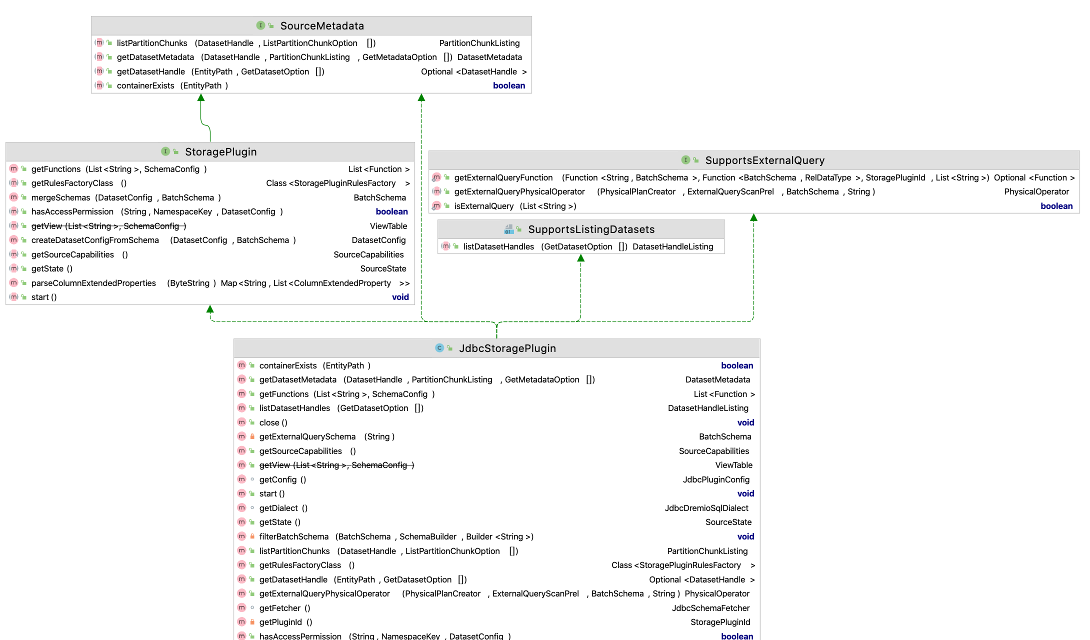Screen dimensions: 1090x640
Task: Click the method icon for getDatasetHandle in SourceMetadata
Action: pyautogui.click(x=99, y=71)
